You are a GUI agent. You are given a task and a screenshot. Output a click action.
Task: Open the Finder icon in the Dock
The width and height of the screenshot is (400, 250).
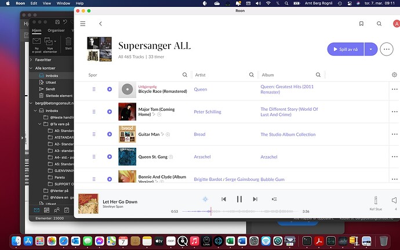(x=16, y=241)
